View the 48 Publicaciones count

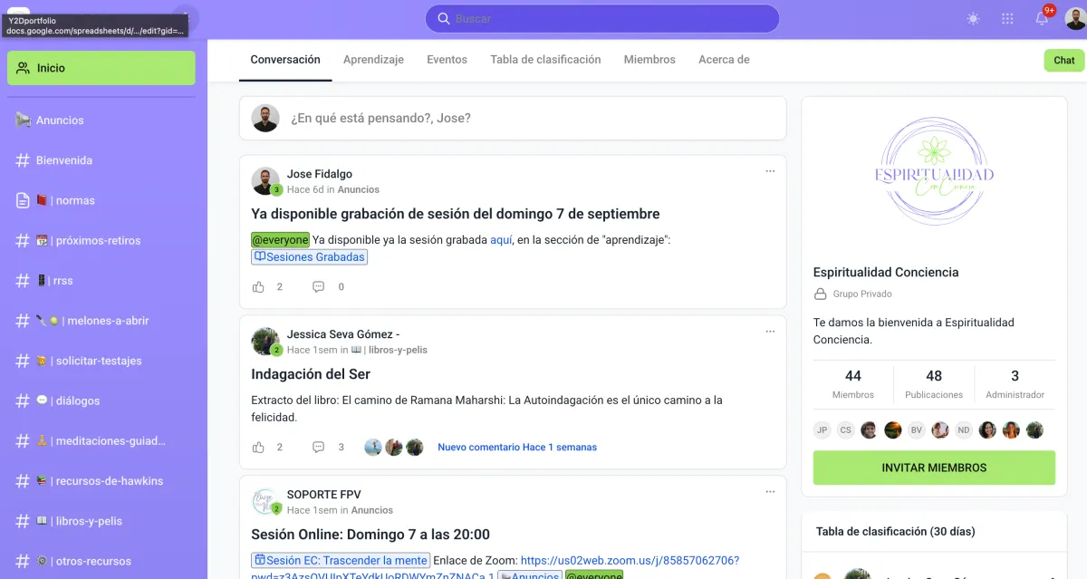(x=934, y=384)
